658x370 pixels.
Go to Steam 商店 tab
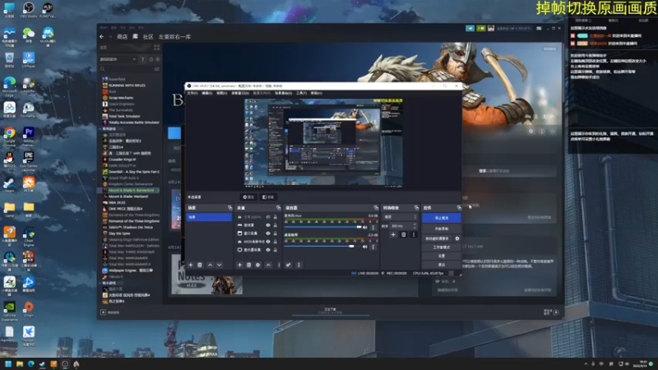(x=122, y=37)
